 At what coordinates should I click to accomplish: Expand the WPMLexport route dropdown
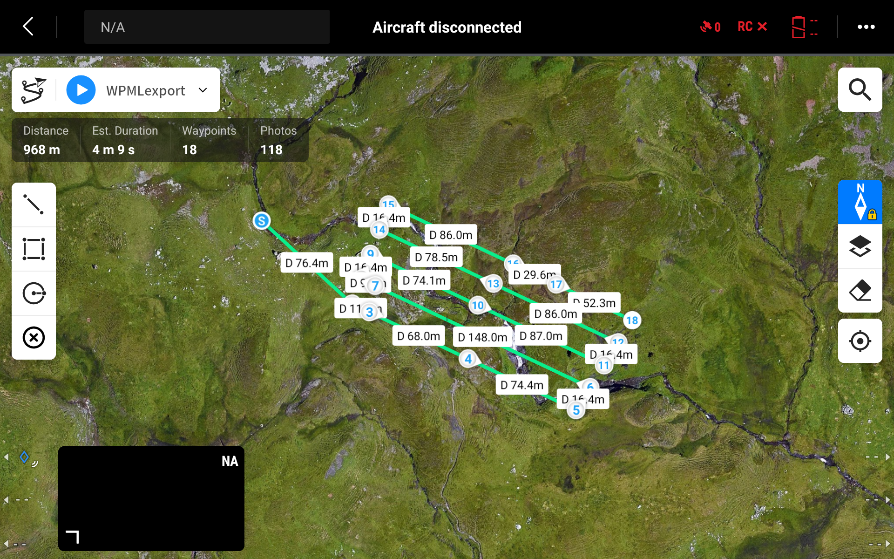coord(203,90)
